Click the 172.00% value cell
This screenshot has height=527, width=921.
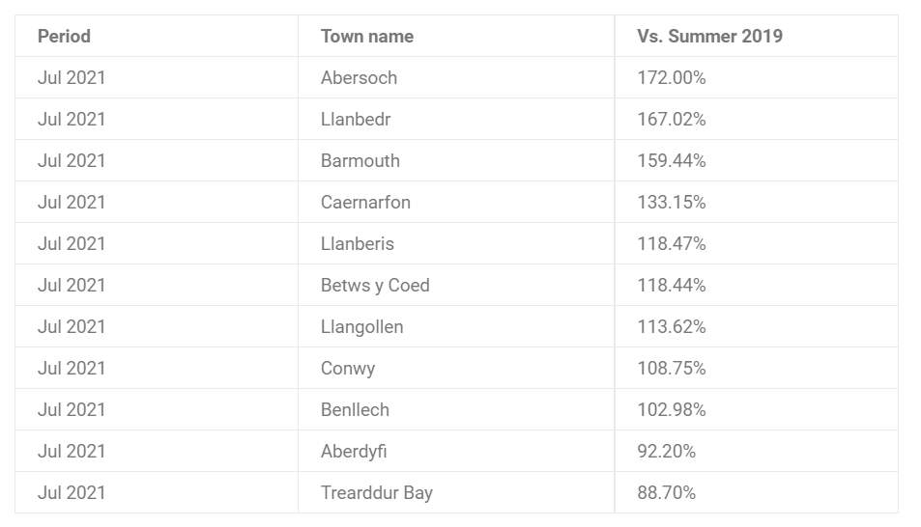click(757, 77)
